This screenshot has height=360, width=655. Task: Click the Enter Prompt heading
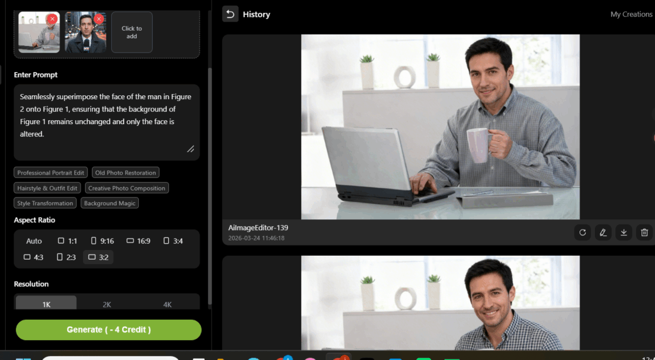tap(36, 75)
